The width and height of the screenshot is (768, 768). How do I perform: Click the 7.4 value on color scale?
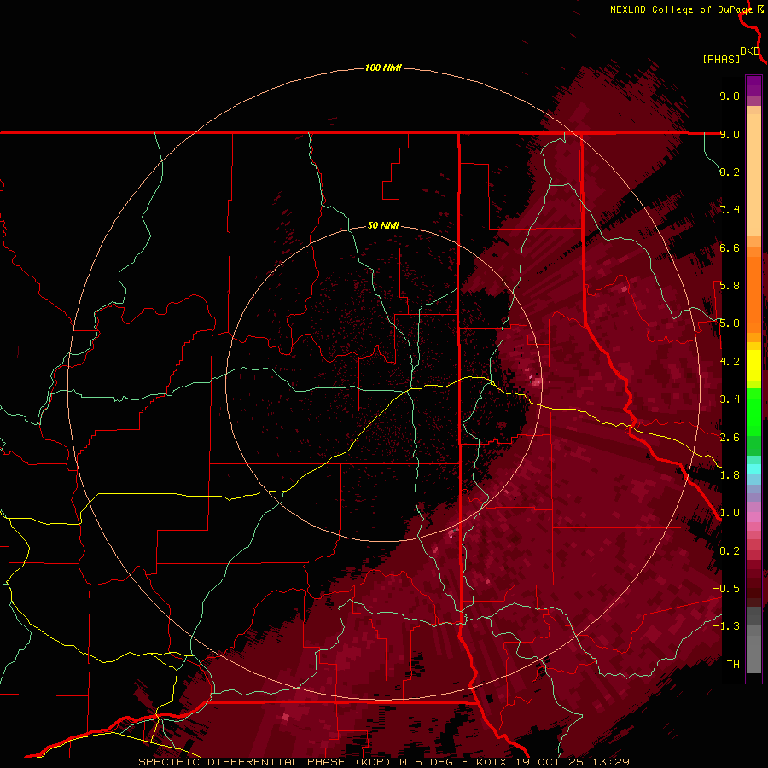point(730,210)
